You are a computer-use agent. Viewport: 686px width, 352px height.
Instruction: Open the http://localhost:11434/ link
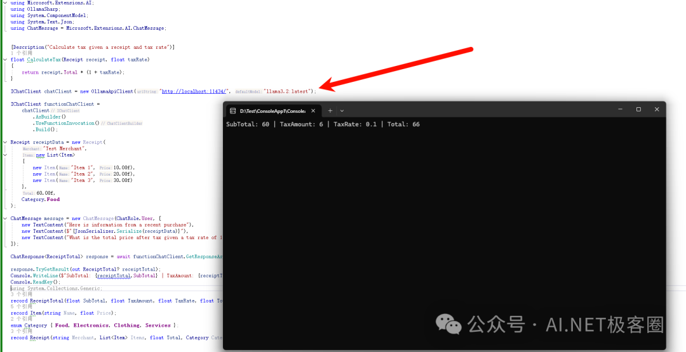pyautogui.click(x=194, y=91)
